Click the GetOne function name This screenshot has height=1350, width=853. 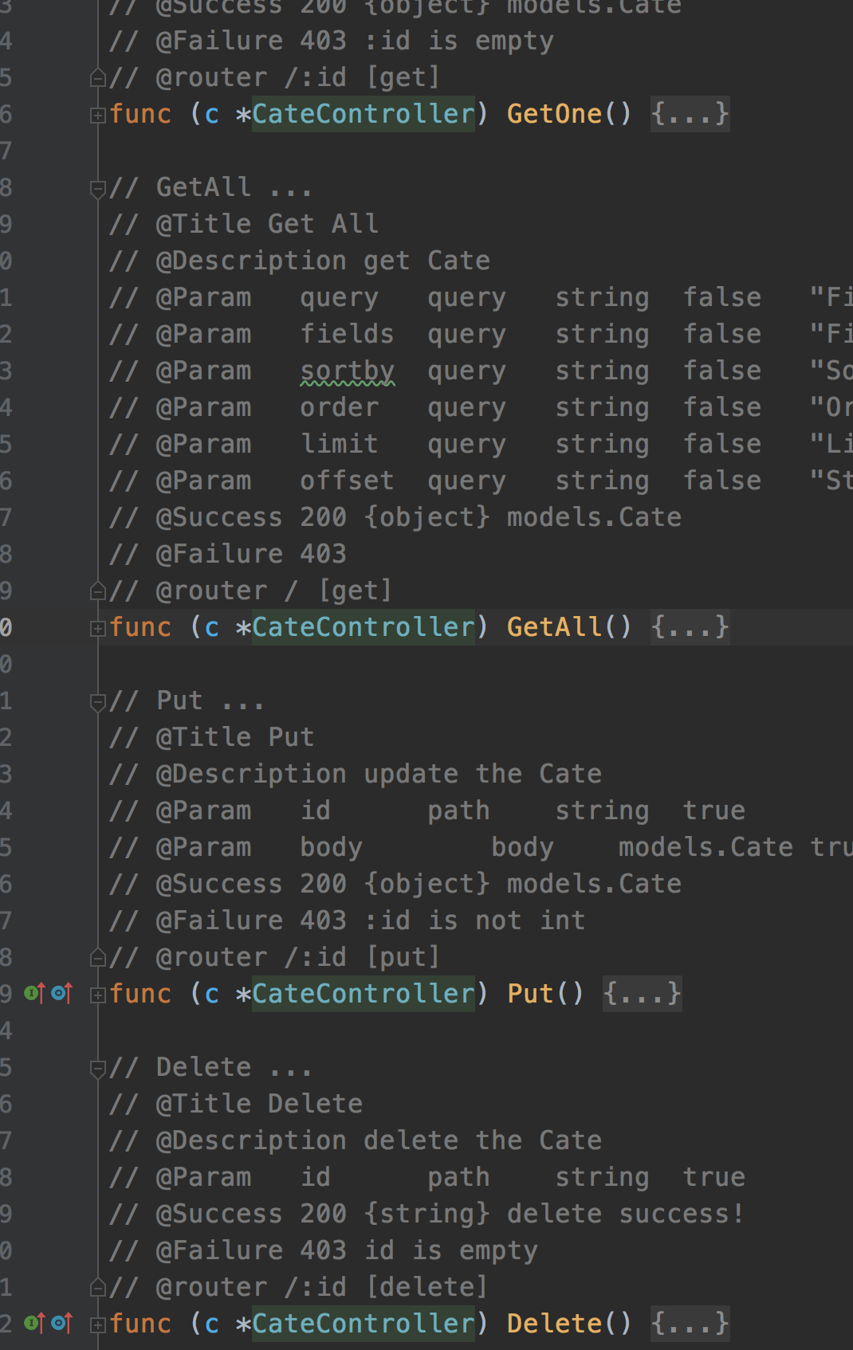point(554,114)
